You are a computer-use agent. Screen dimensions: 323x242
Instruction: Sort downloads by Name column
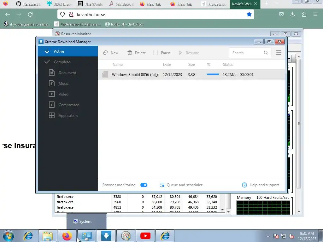(117, 65)
